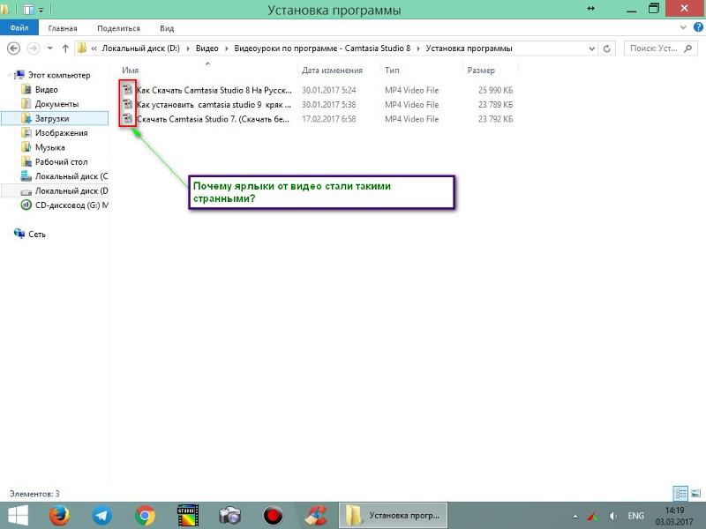The image size is (706, 529).
Task: Click the volume speaker icon in the tray
Action: tap(612, 516)
